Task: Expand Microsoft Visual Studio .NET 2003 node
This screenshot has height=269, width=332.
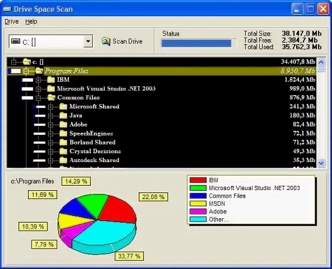Action: coord(38,89)
